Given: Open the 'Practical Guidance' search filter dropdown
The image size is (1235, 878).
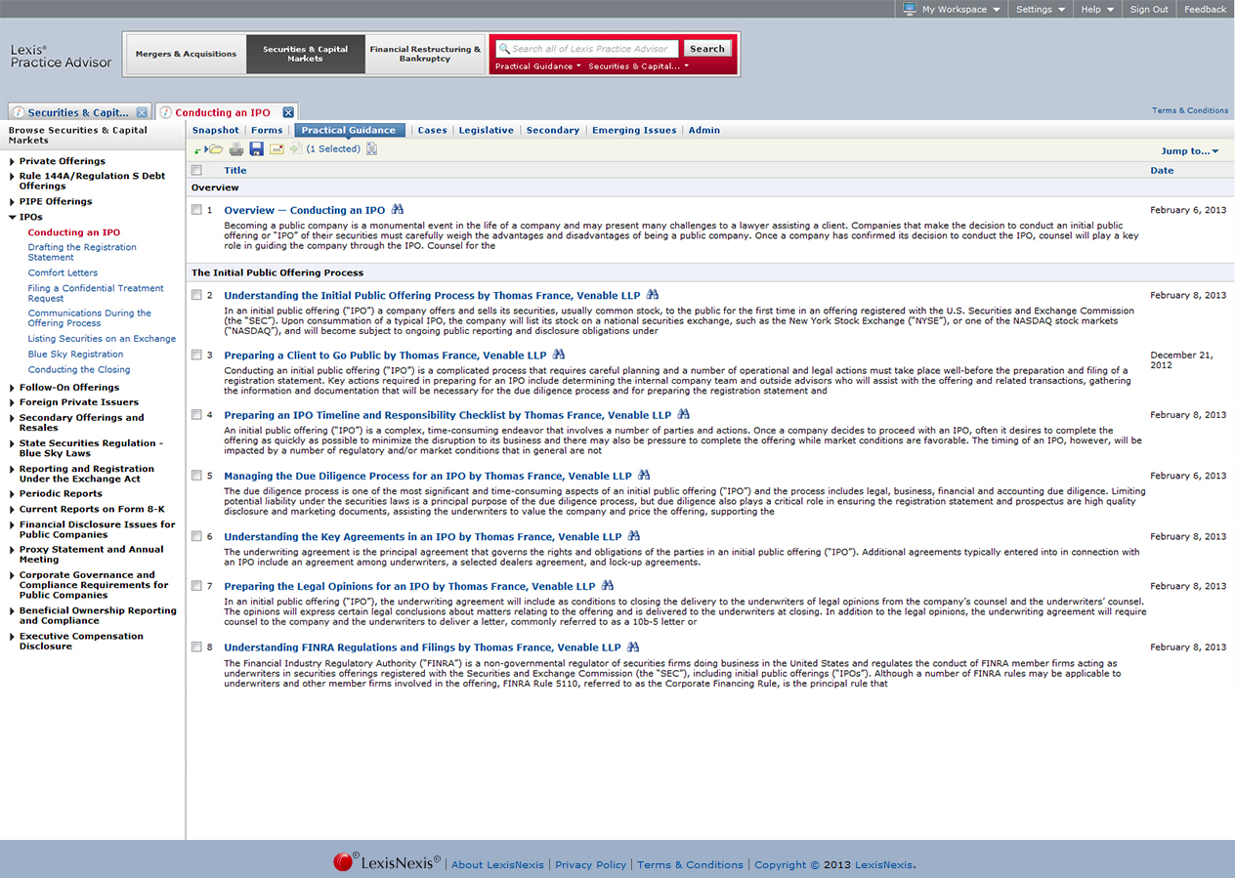Looking at the screenshot, I should [x=538, y=66].
